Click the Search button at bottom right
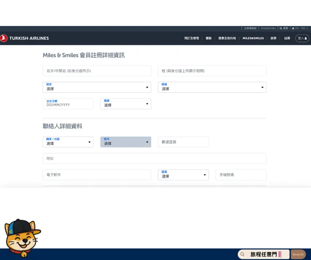 [298, 254]
